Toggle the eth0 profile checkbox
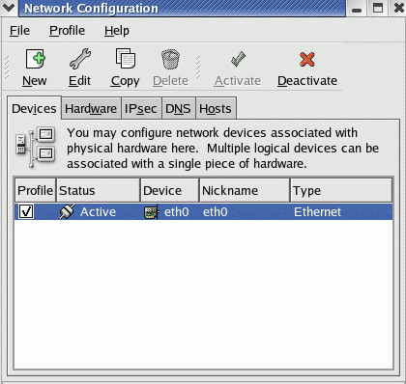Image resolution: width=406 pixels, height=384 pixels. [26, 211]
